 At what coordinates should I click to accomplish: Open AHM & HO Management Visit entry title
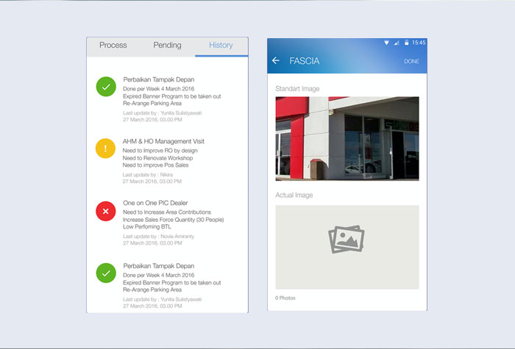point(163,141)
